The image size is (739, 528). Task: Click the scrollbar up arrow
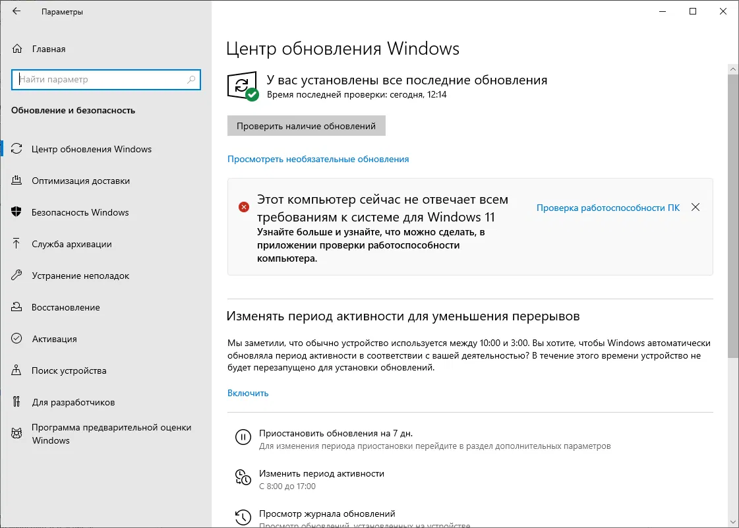point(733,69)
